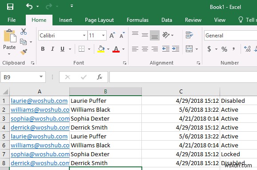Open Alignment settings dialog launcher
This screenshot has width=257, height=170.
coord(198,63)
